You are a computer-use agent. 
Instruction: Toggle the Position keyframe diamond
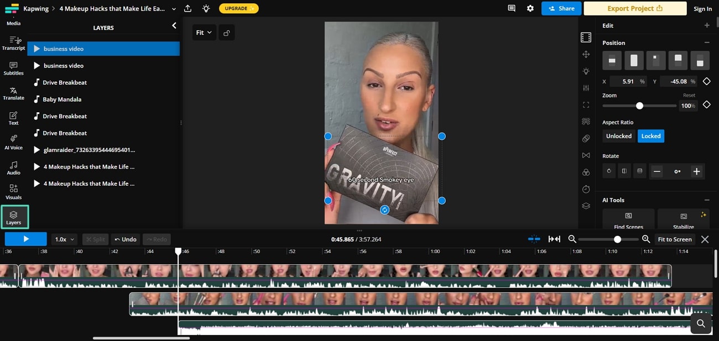(706, 81)
